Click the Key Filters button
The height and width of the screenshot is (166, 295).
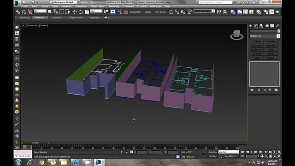tap(230, 156)
